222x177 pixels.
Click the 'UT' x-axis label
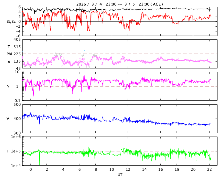(120, 175)
